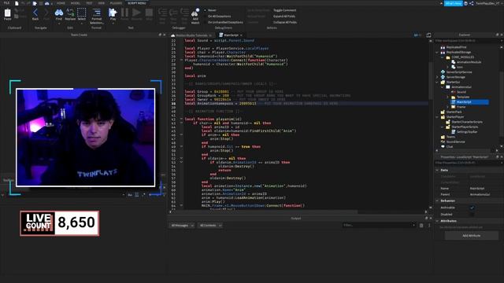This screenshot has height=283, width=504.
Task: Select On Unhandled Exceptions option
Action: [x=205, y=22]
